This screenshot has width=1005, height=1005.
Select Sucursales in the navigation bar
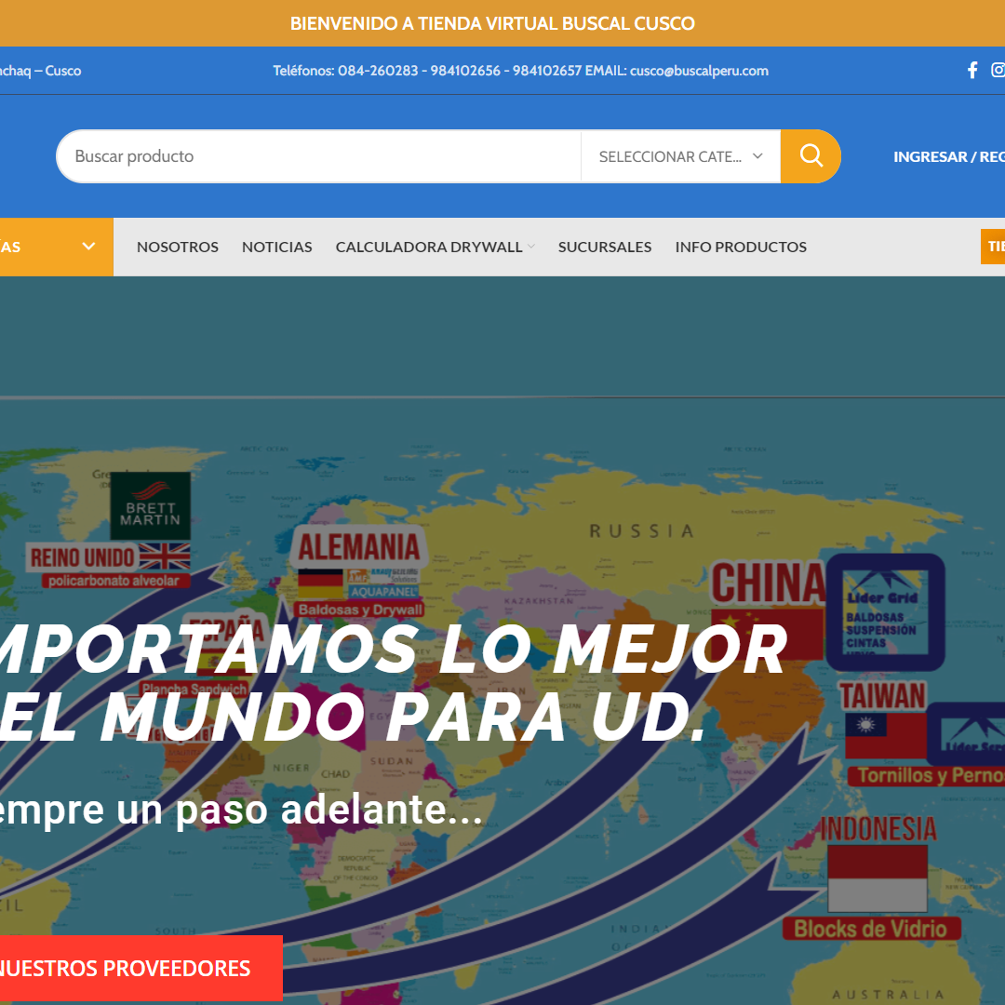click(x=605, y=247)
